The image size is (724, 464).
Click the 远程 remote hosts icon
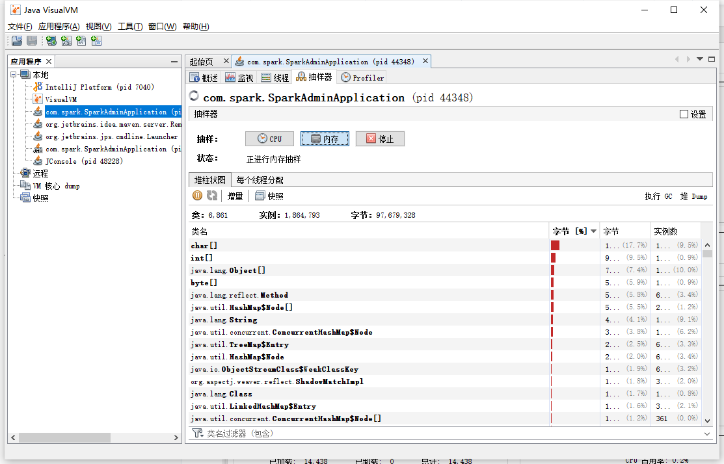[25, 174]
